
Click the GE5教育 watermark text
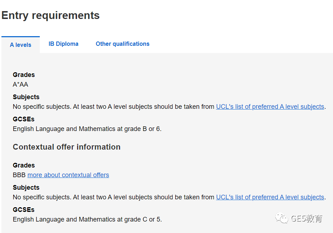(307, 218)
